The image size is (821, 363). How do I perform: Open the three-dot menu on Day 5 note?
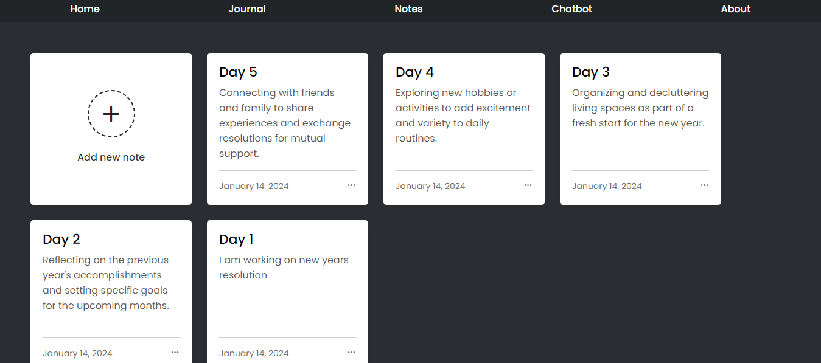click(351, 185)
